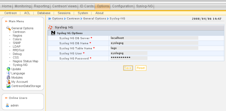Image resolution: width=226 pixels, height=111 pixels.
Task: Click the General Options breadcrumb link
Action: click(x=95, y=19)
